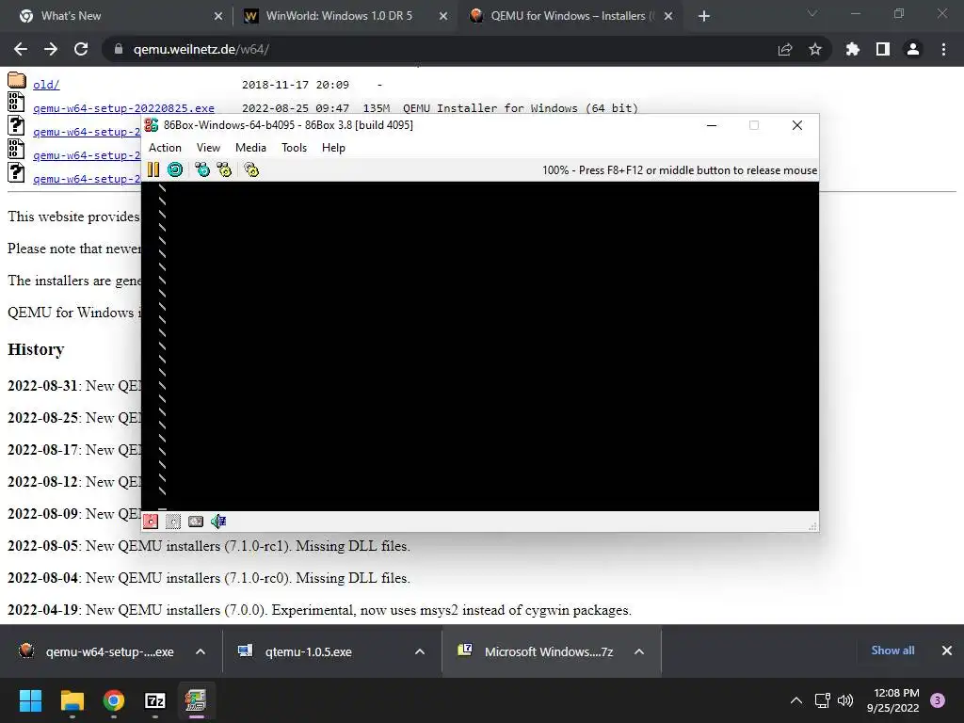This screenshot has height=723, width=964.
Task: Click the second floppy drive status icon
Action: pos(173,522)
